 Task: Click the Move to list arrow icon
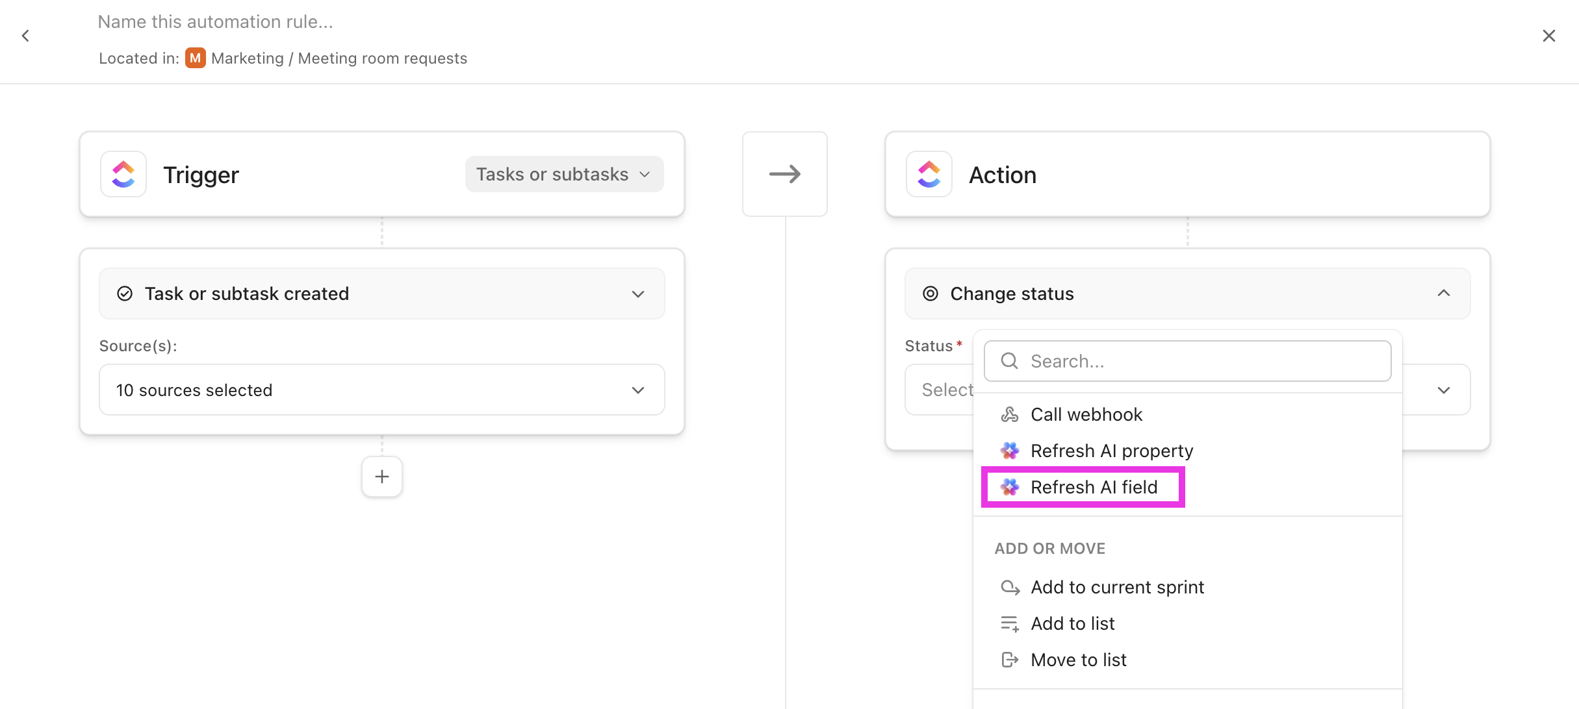coord(1009,660)
